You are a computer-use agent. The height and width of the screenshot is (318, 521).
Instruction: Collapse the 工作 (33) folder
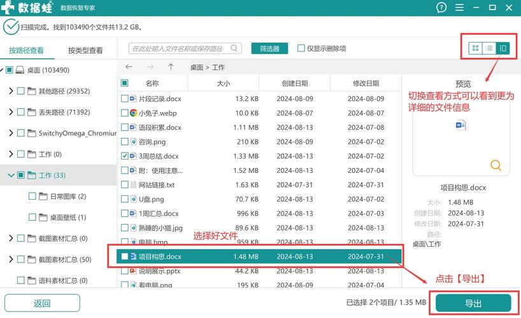[11, 175]
